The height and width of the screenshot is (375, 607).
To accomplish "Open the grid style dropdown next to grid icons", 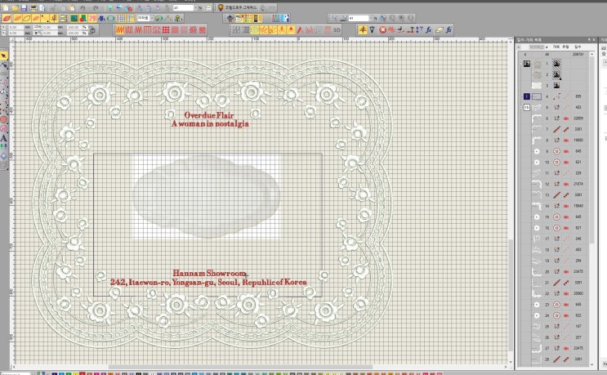I will pyautogui.click(x=152, y=18).
